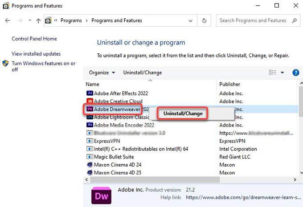Open the recent locations dropdown arrow
The width and height of the screenshot is (303, 207).
point(29,20)
